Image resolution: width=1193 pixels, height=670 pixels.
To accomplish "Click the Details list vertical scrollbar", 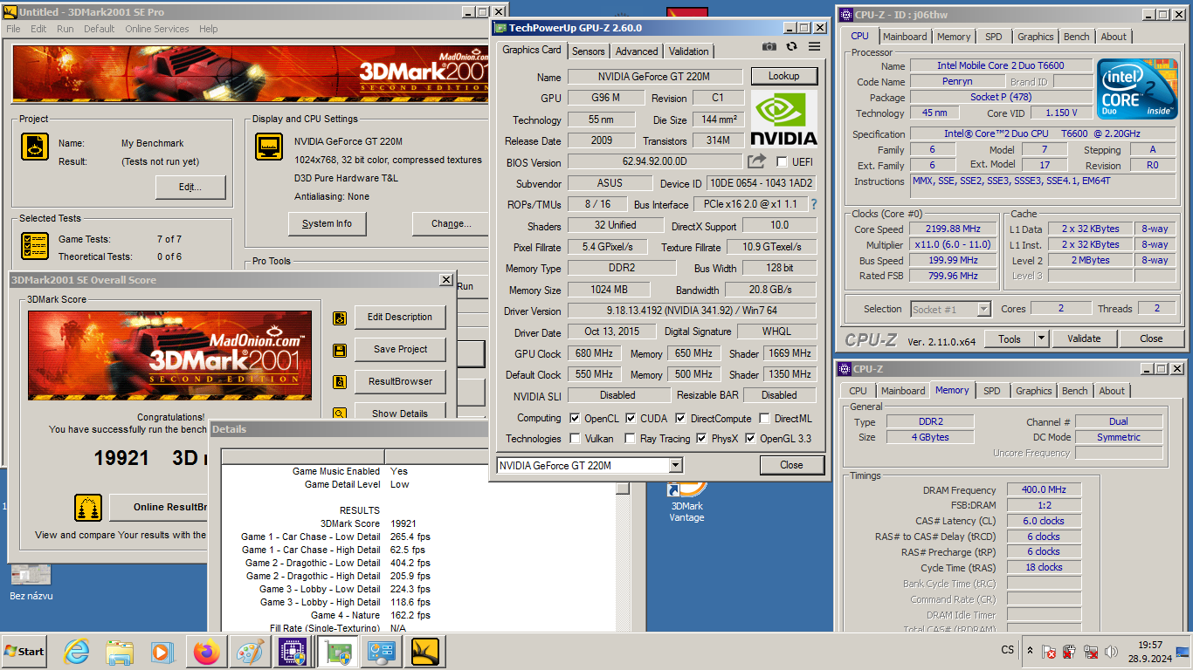I will (623, 557).
